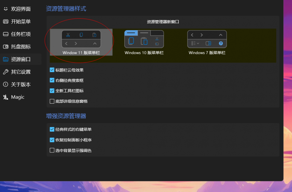Image resolution: width=292 pixels, height=192 pixels.
Task: Select the Windows 10 版菜单栏 style thumbnail
Action: pyautogui.click(x=144, y=39)
